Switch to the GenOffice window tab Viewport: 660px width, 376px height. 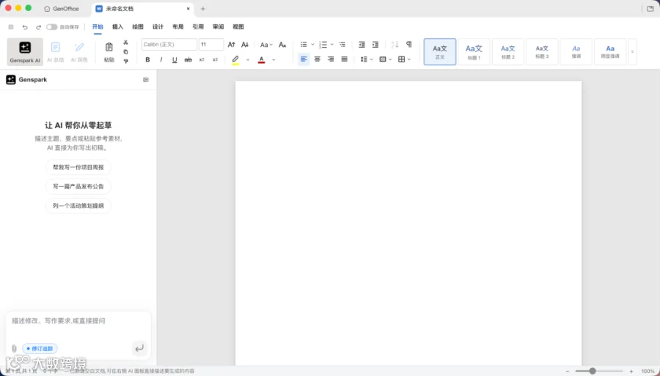[x=62, y=8]
